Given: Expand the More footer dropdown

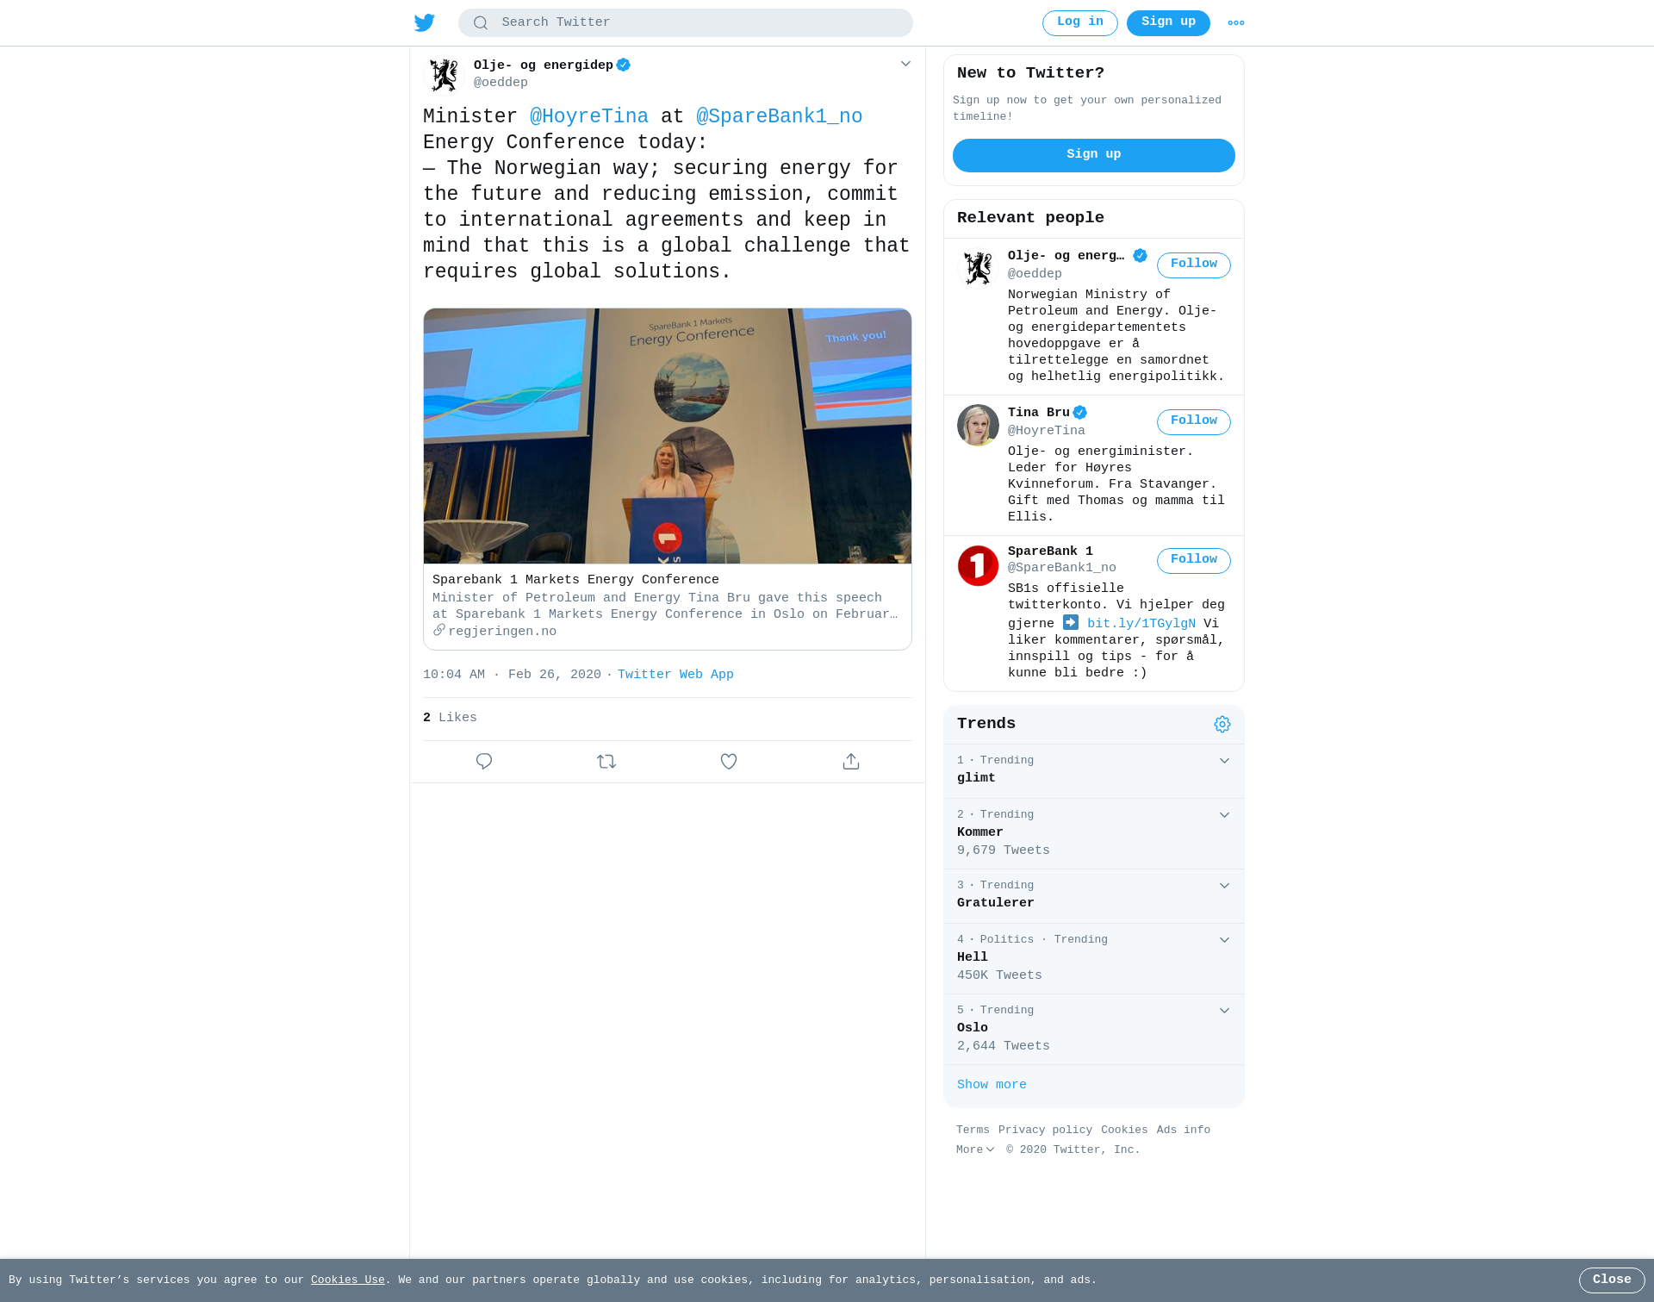Looking at the screenshot, I should pos(975,1150).
